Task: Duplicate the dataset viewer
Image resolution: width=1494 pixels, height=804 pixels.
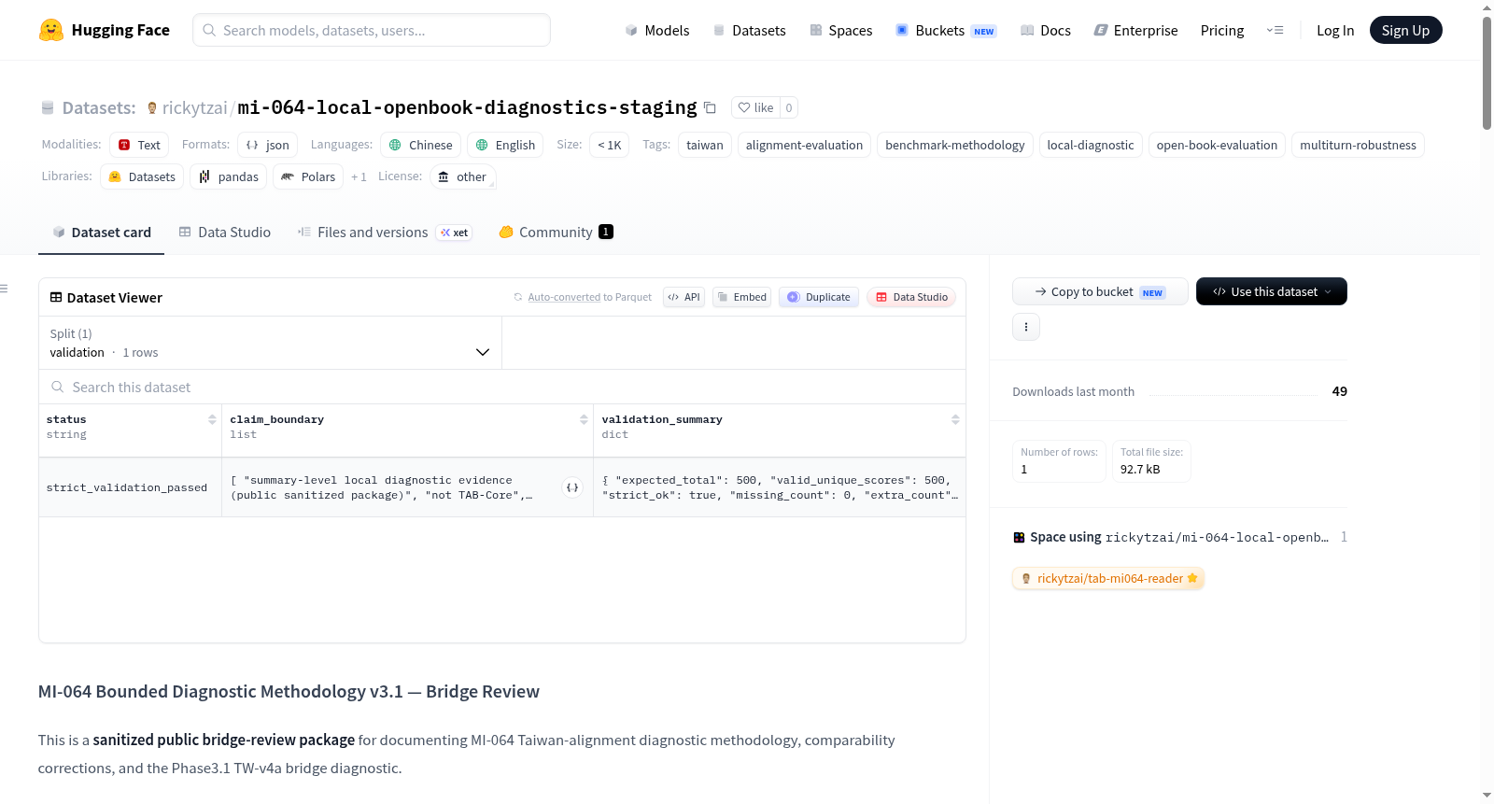Action: [x=818, y=297]
